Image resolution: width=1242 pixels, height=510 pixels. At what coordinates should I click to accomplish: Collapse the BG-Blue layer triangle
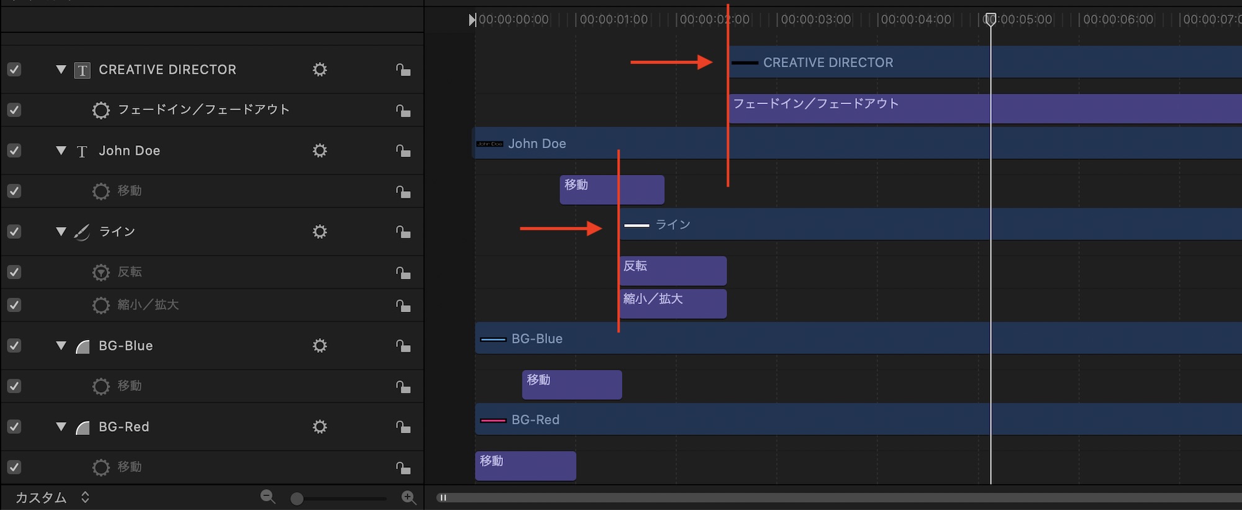click(x=61, y=346)
